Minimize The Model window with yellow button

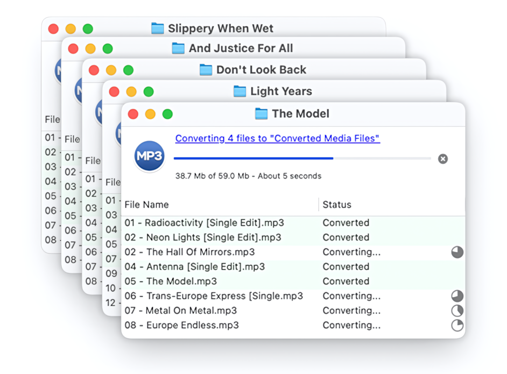(150, 114)
